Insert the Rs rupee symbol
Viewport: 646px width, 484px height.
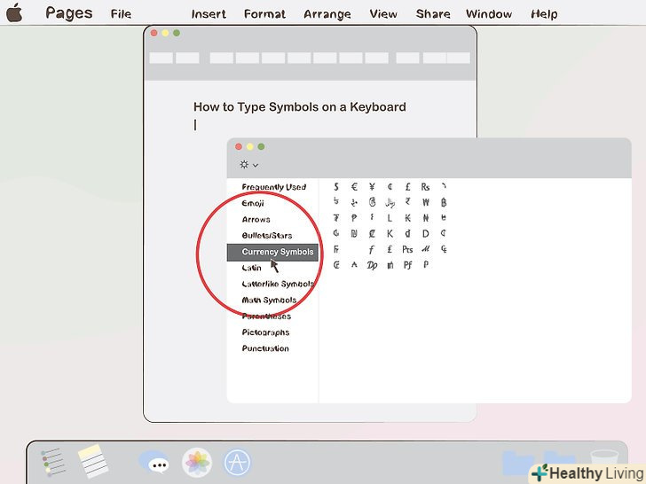425,187
